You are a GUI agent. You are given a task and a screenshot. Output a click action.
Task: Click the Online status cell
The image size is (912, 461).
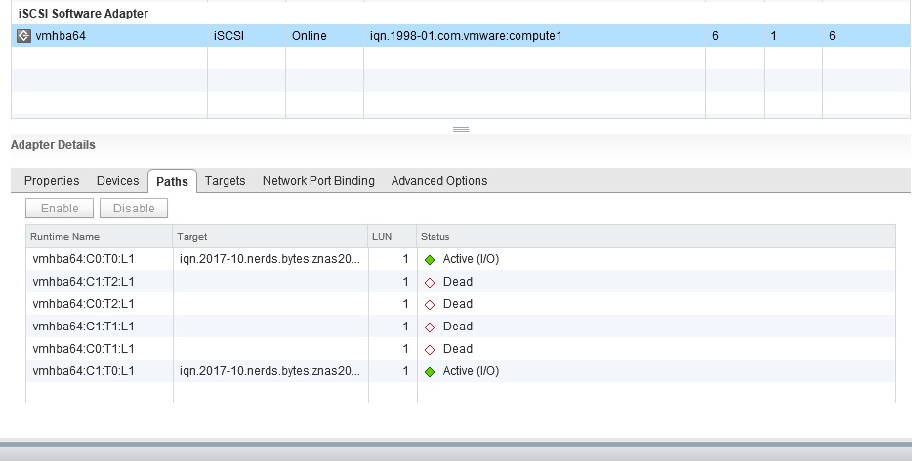309,36
